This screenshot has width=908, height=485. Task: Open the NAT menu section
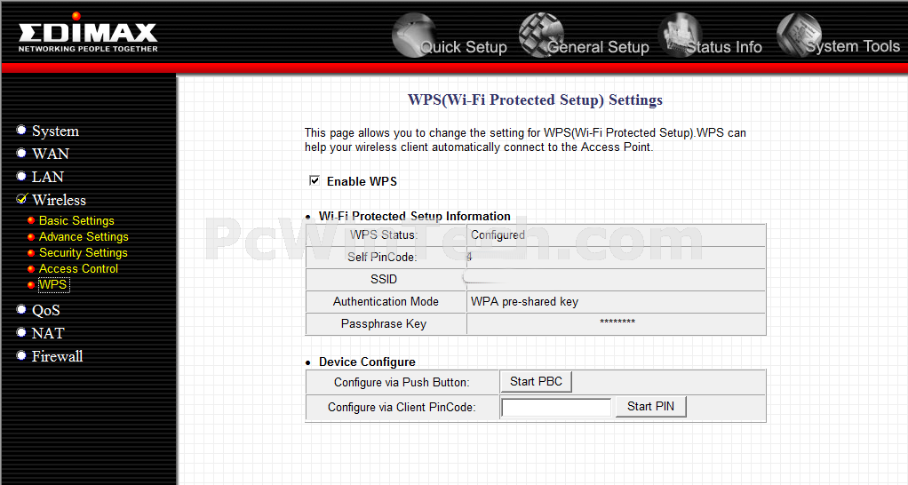pos(47,333)
